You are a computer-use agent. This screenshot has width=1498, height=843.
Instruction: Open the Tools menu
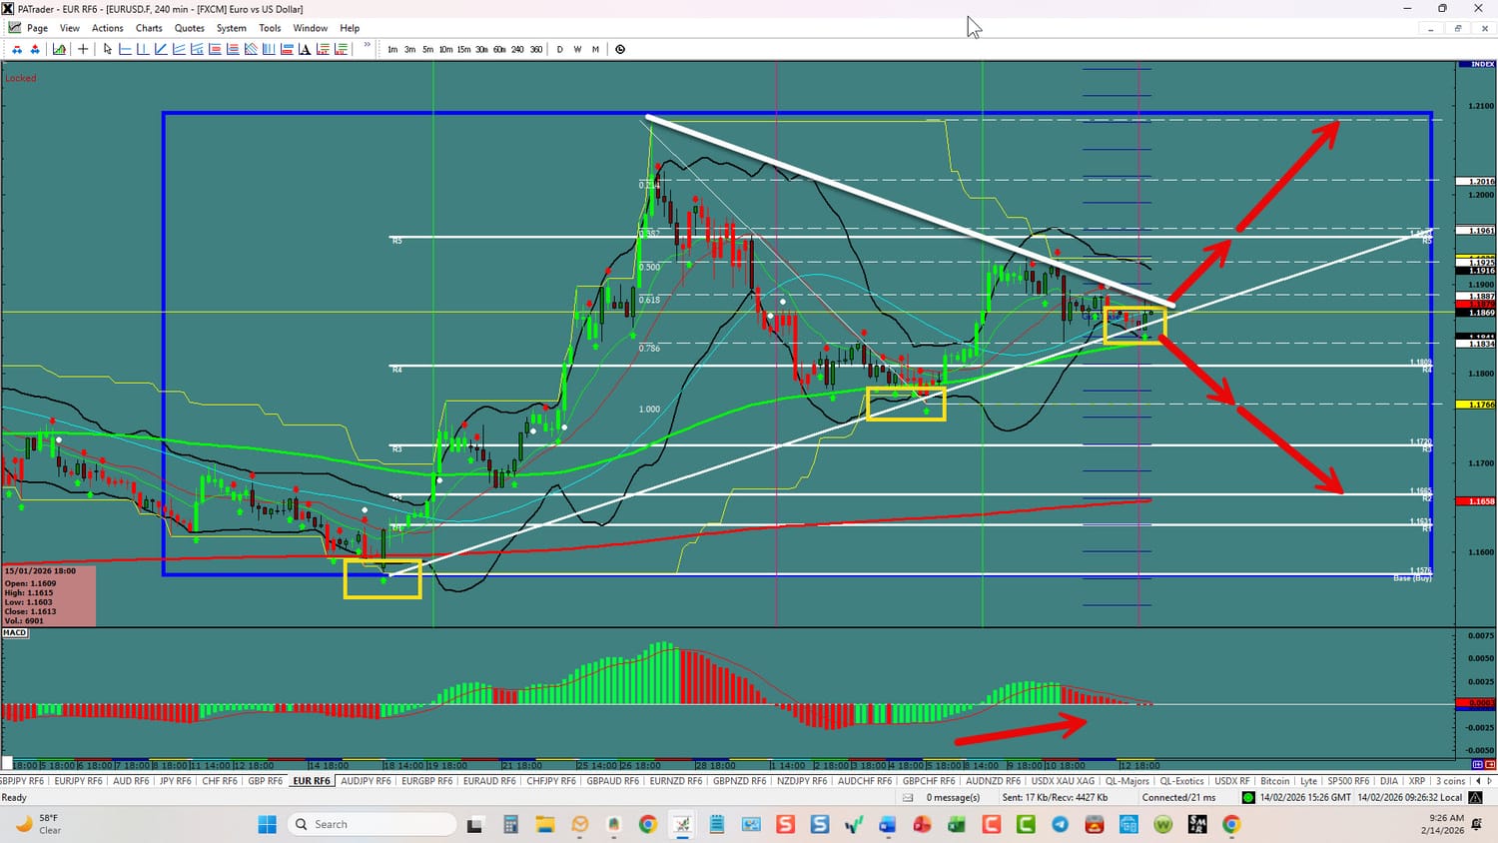(x=270, y=28)
